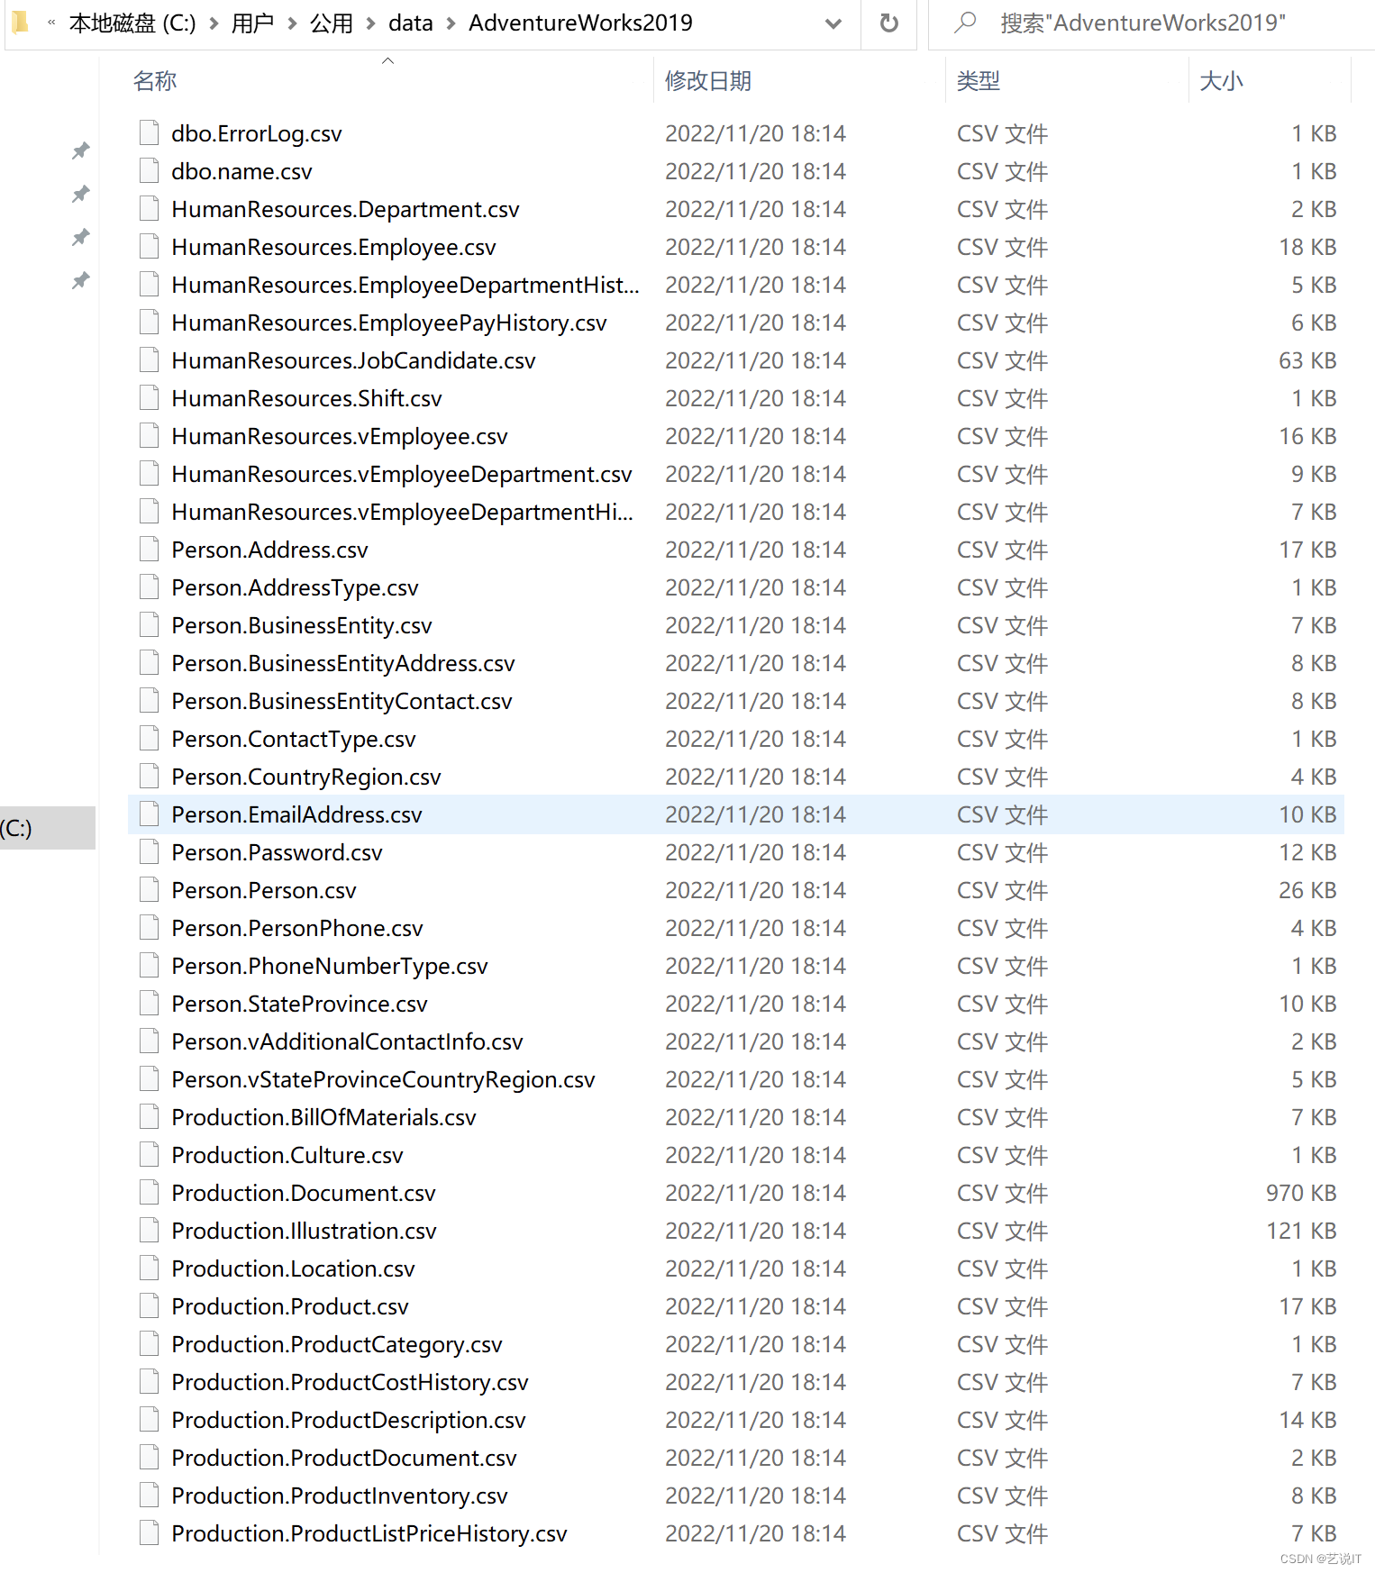The height and width of the screenshot is (1573, 1375).
Task: Select the file name Person.vAdditionalContactInfo.csv
Action: pos(347,1041)
